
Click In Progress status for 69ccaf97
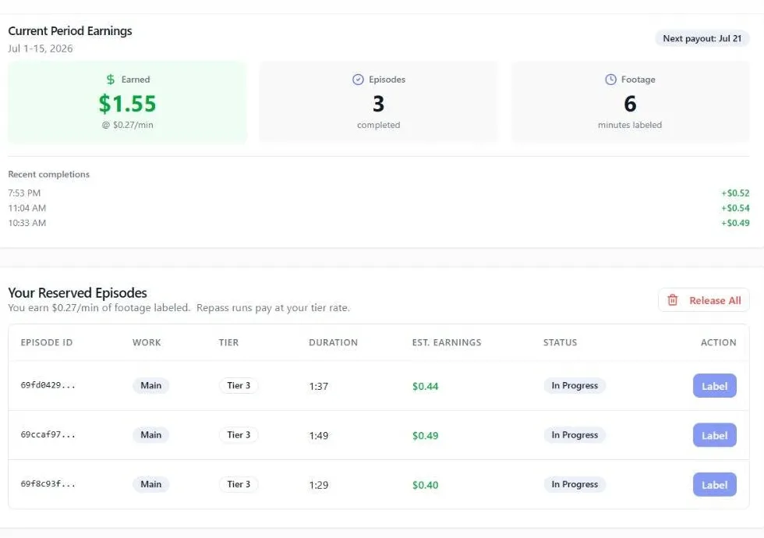pos(575,435)
